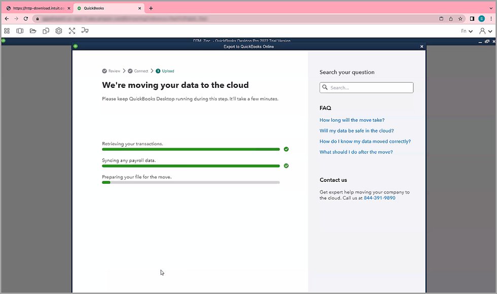The height and width of the screenshot is (294, 497).
Task: Click the 'Preparing your file' progress bar
Action: (191, 182)
